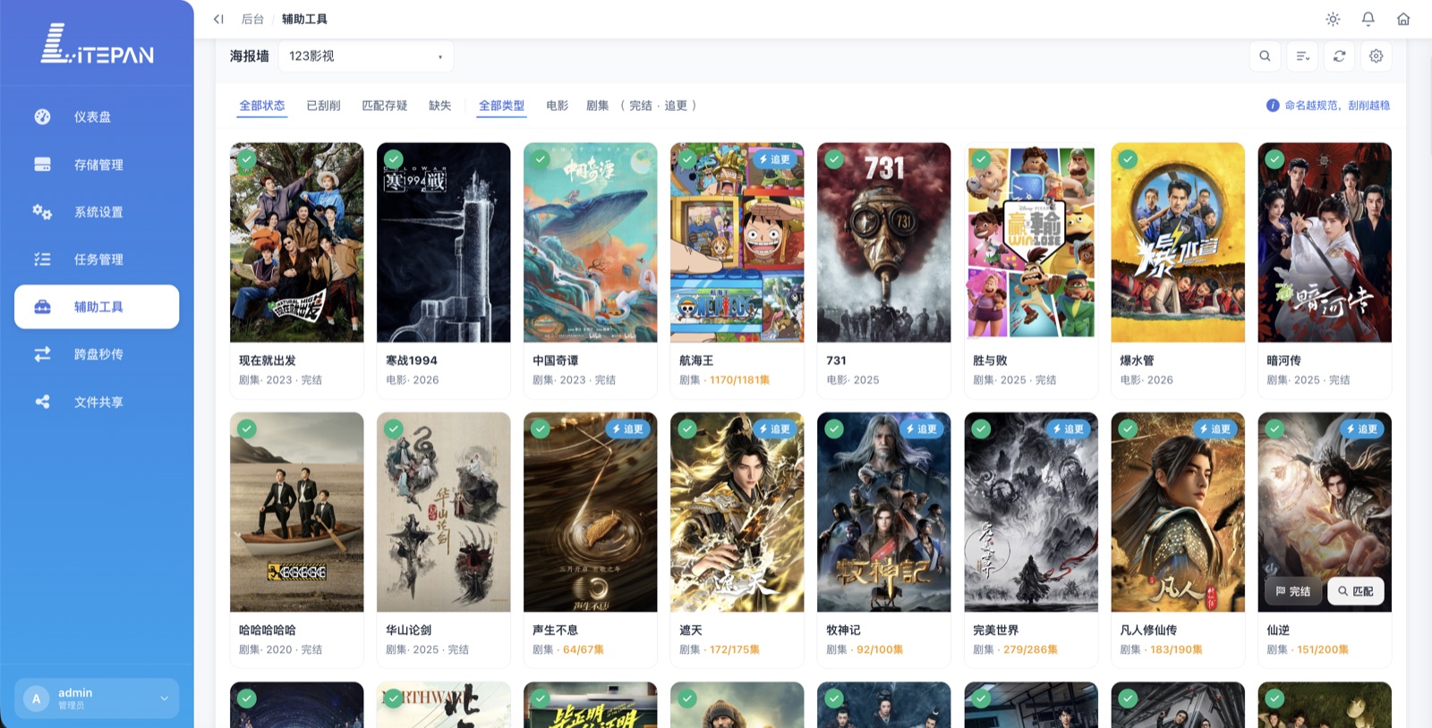Click the 辅助工具 breadcrumb
Screen dimensions: 1432x728
click(x=304, y=19)
